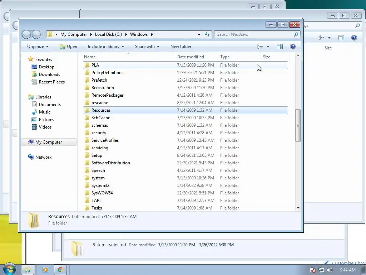
Task: Click view icon in the background window
Action: pyautogui.click(x=322, y=38)
